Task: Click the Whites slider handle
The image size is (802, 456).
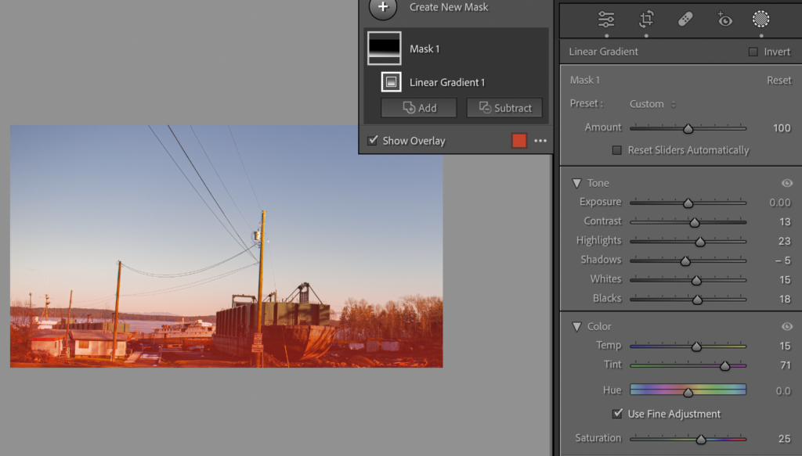Action: click(x=696, y=280)
